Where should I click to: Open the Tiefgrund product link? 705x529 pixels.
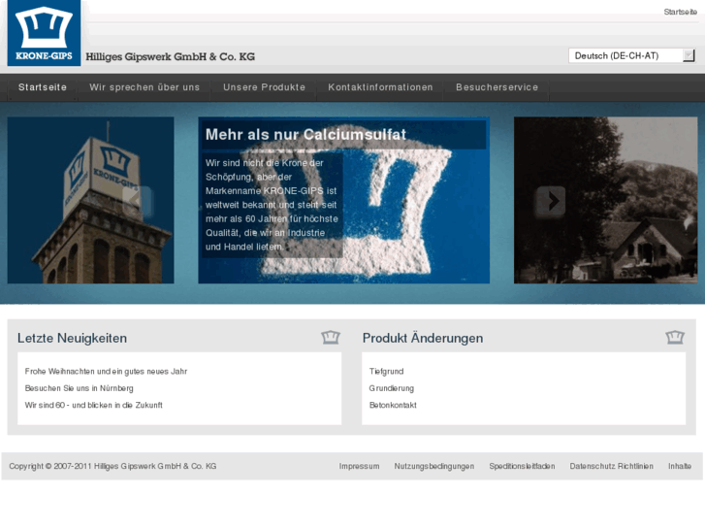(x=386, y=372)
